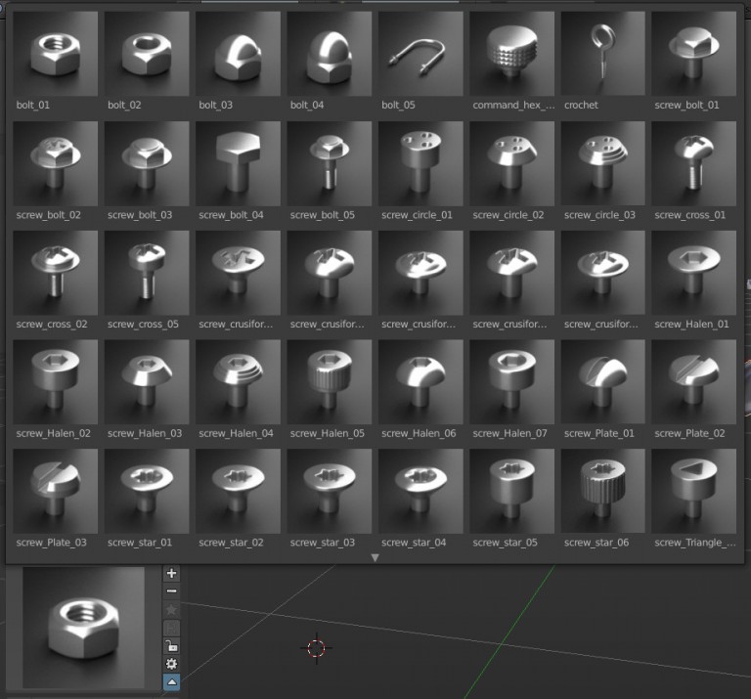Image resolution: width=751 pixels, height=699 pixels.
Task: Choose the screw_circle_01 asset
Action: pyautogui.click(x=420, y=163)
